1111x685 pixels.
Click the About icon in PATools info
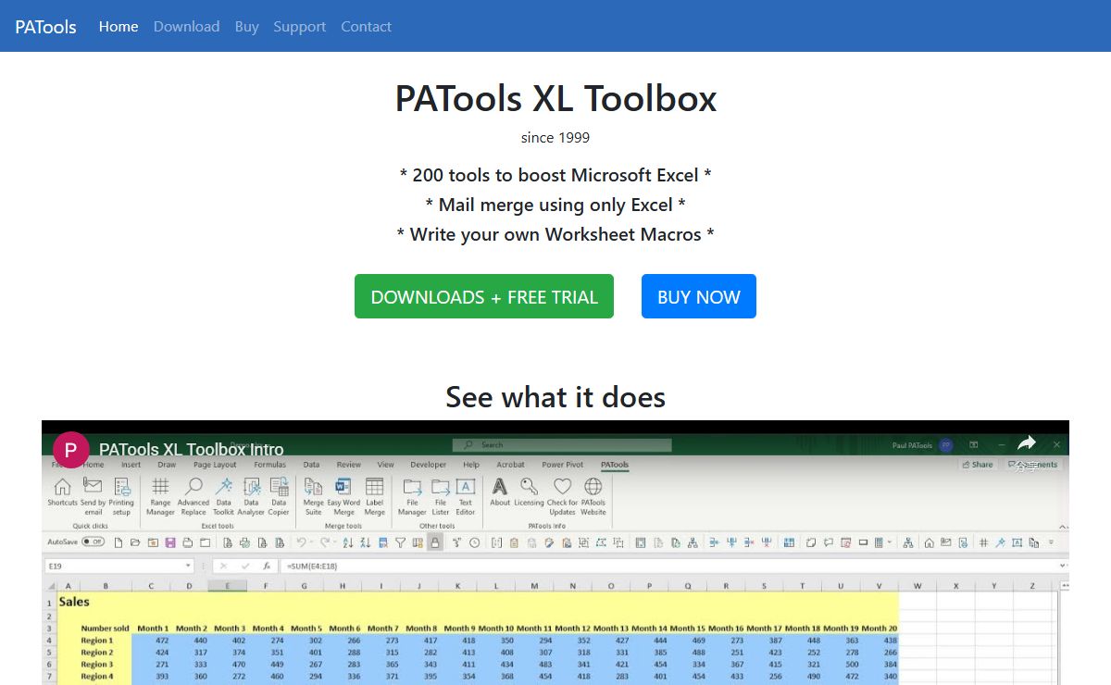click(500, 492)
